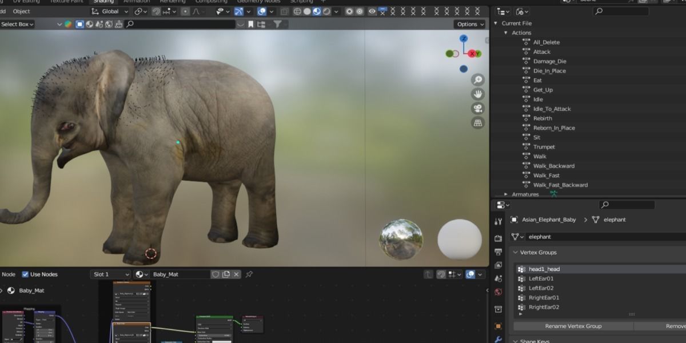Open the Node menu in node editor
686x343 pixels.
(x=8, y=274)
